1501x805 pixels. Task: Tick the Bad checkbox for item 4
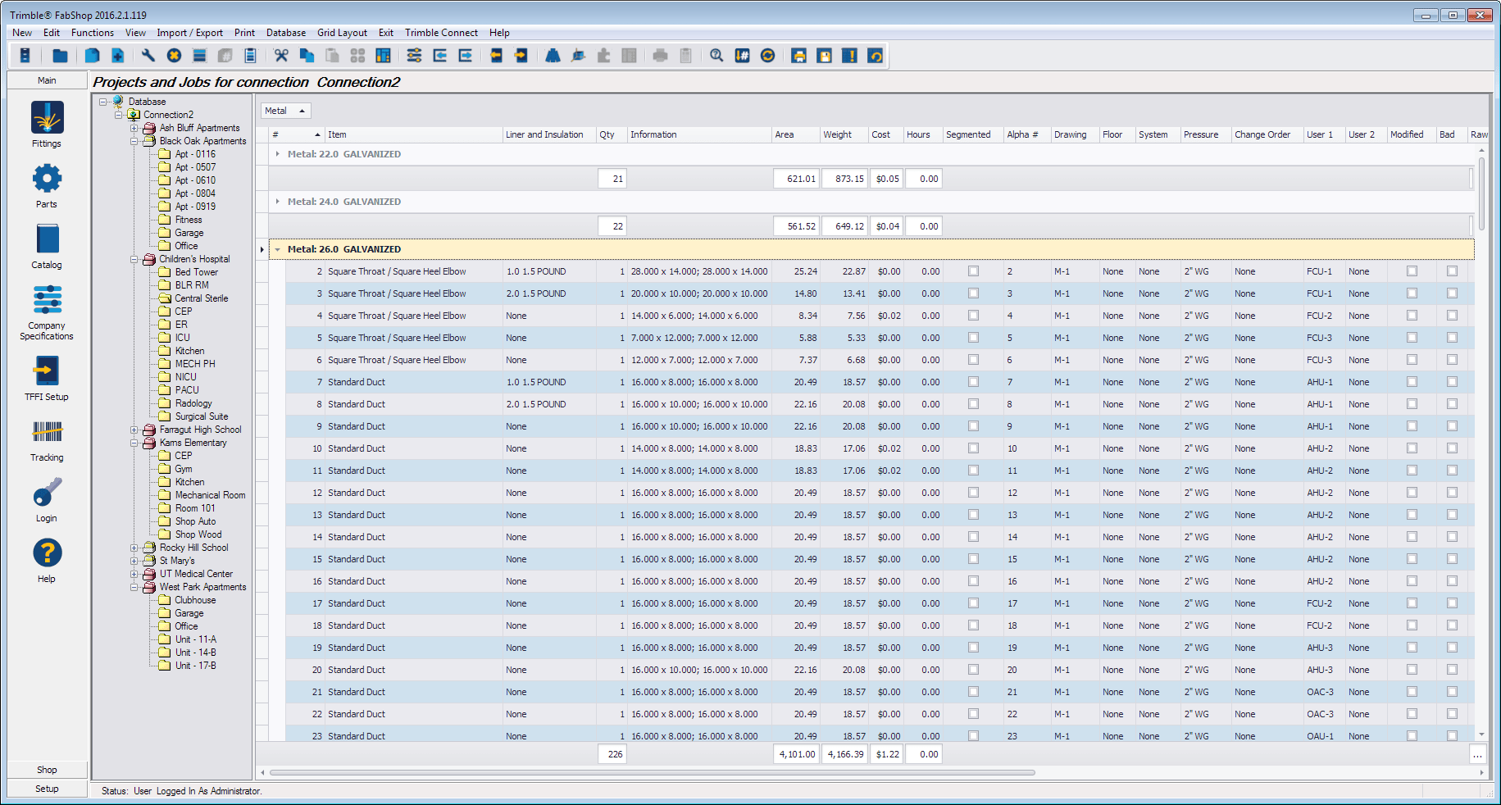[1452, 316]
